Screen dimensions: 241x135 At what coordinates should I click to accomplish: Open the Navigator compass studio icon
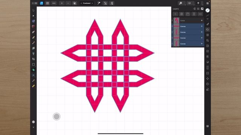pos(207,78)
